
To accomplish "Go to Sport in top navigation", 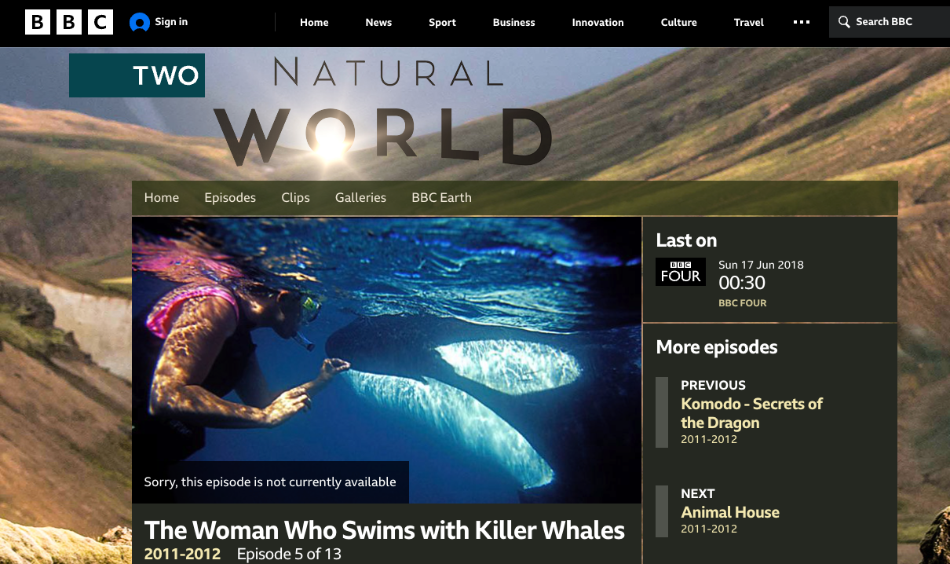I will click(442, 22).
